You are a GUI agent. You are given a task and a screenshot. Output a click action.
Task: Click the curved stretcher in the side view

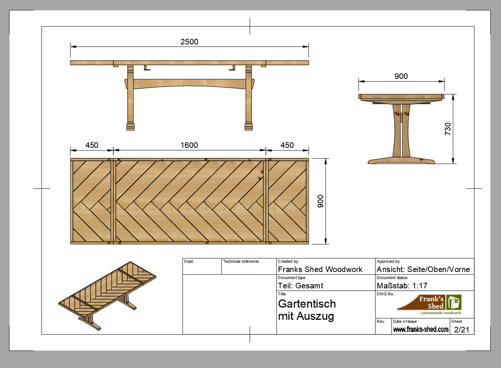(189, 84)
